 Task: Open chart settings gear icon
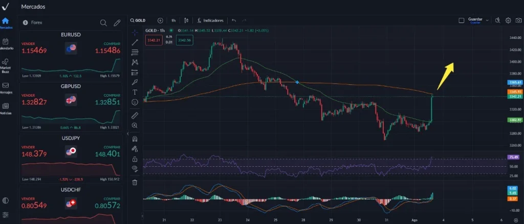pos(508,20)
